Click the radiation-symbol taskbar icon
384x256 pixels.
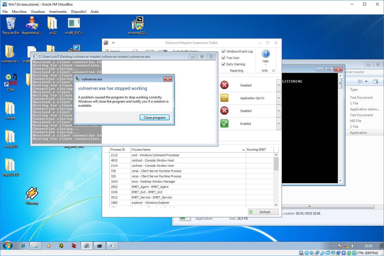click(x=61, y=246)
